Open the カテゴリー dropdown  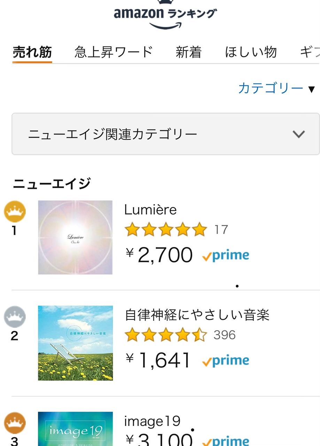click(x=276, y=89)
